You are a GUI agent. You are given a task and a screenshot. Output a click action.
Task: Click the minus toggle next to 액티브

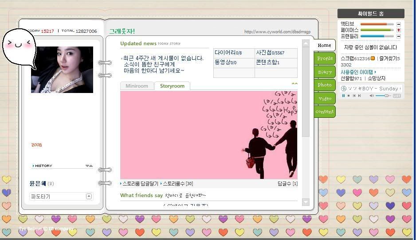point(398,24)
